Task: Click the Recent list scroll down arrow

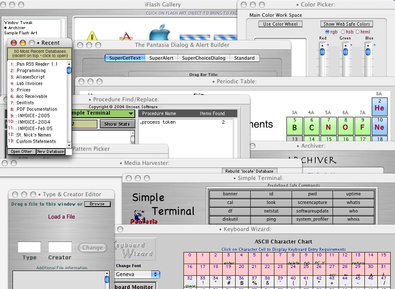Action: (69, 146)
